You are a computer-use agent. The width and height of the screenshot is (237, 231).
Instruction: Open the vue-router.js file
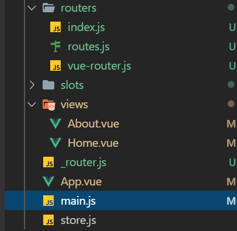tap(99, 66)
